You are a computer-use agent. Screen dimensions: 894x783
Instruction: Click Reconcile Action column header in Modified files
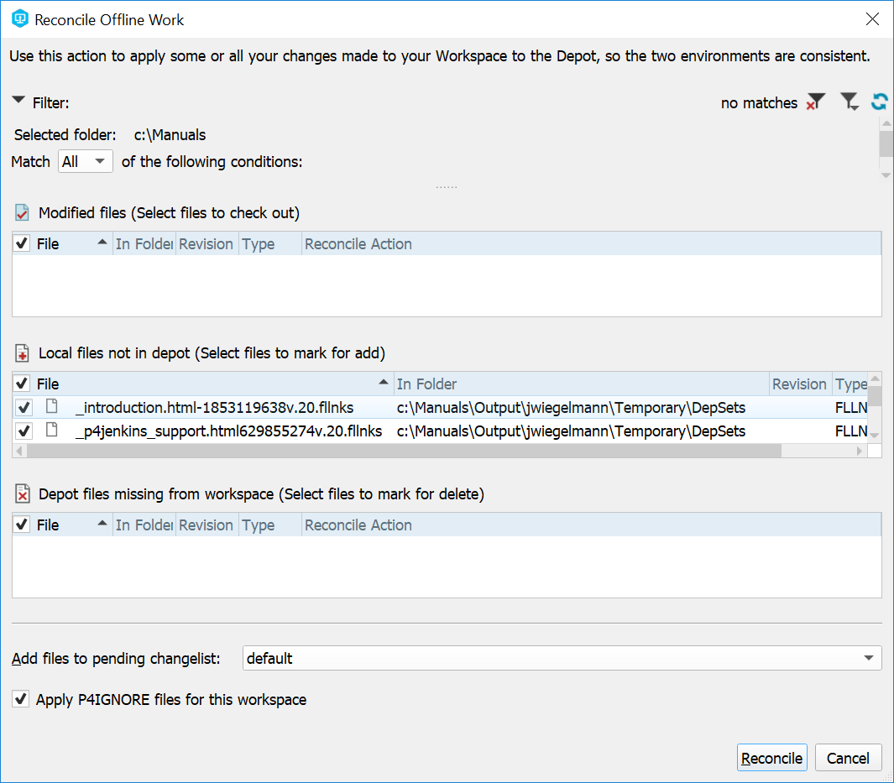358,244
